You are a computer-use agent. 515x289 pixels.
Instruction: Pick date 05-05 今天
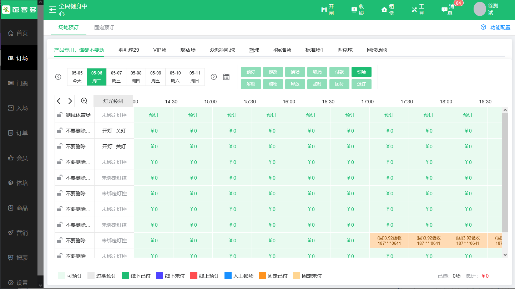click(77, 77)
